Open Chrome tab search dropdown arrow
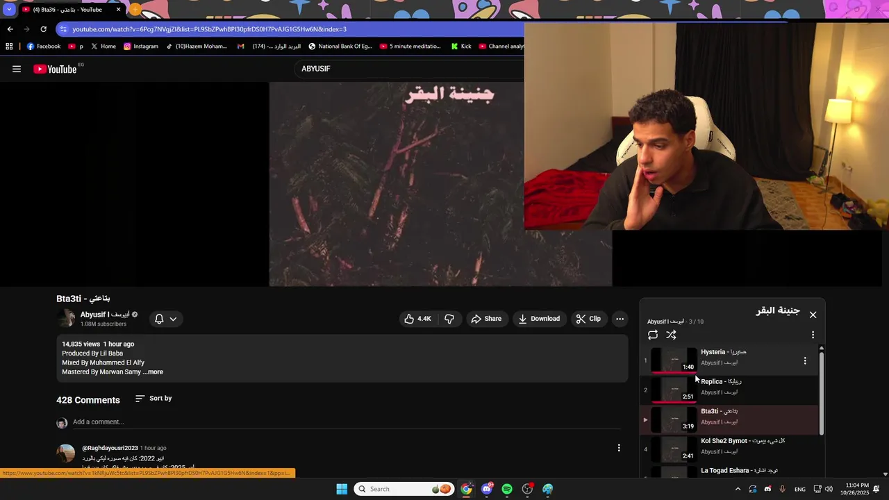The image size is (889, 500). point(8,10)
